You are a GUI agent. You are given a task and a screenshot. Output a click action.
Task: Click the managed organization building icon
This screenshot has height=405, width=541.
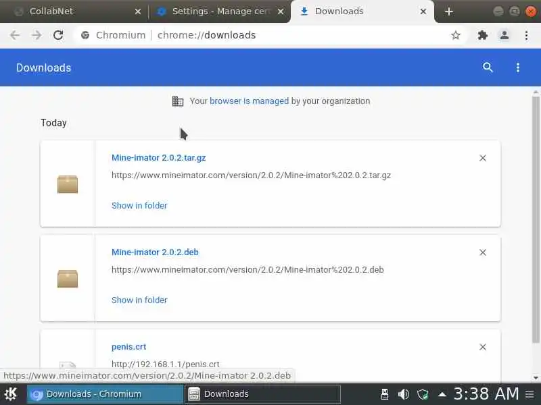coord(178,101)
